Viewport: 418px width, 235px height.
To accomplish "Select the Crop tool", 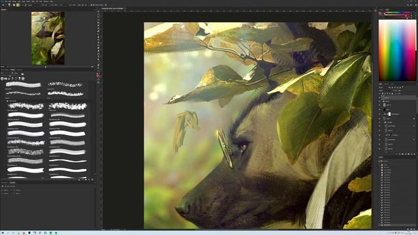I will 99,22.
